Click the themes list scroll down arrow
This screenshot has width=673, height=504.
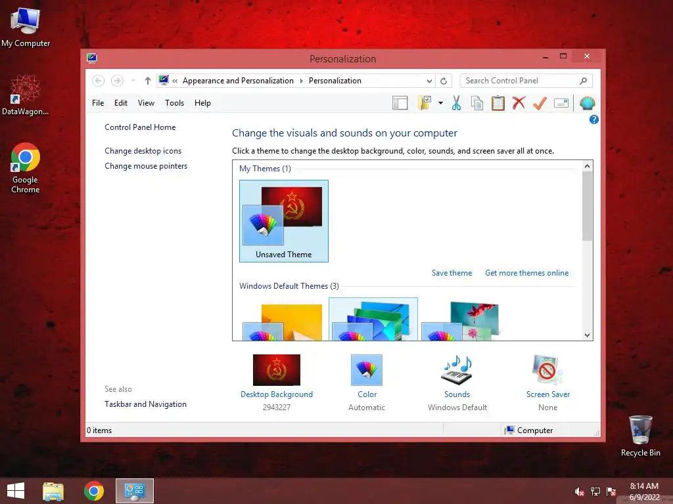coord(587,335)
